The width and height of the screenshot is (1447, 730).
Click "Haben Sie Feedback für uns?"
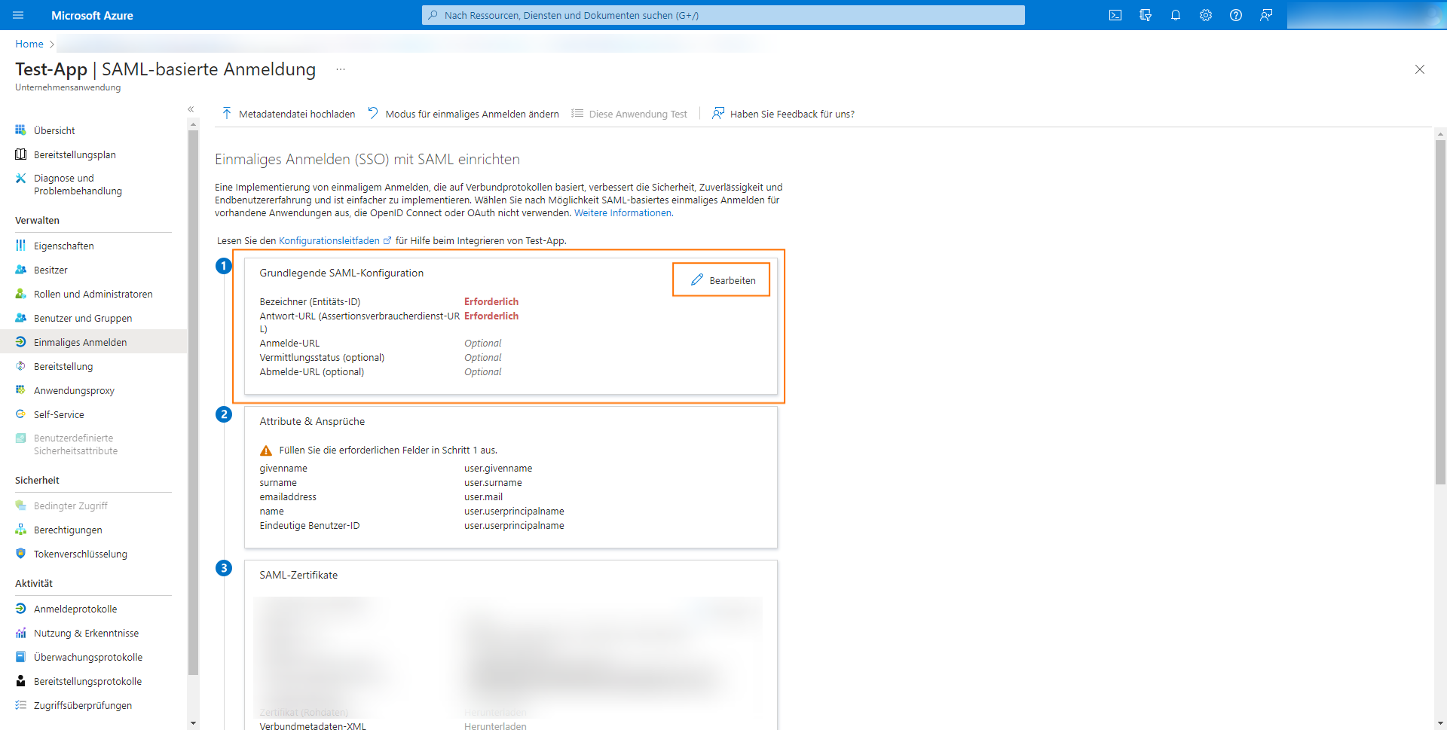coord(791,114)
